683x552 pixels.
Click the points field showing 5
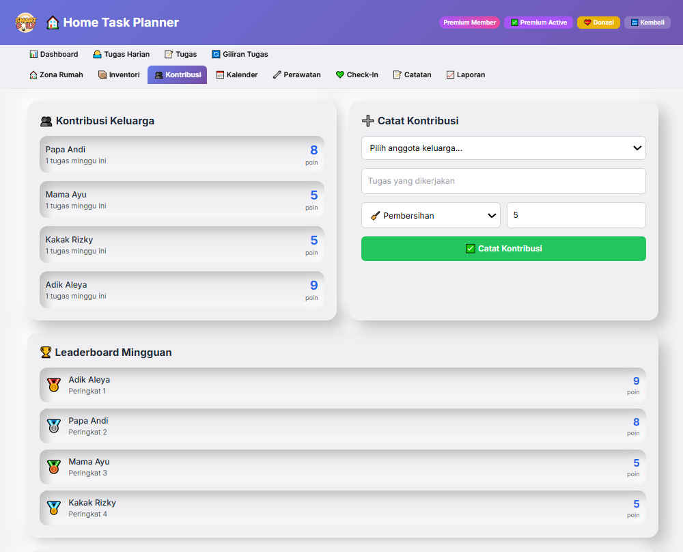click(x=576, y=215)
